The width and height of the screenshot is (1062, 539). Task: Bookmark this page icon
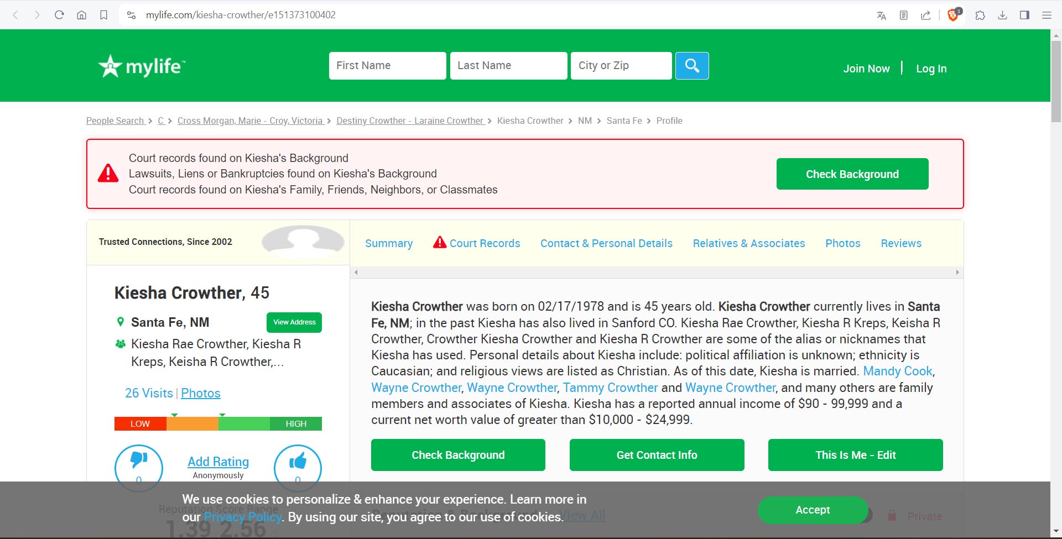pyautogui.click(x=103, y=15)
